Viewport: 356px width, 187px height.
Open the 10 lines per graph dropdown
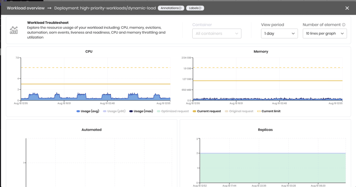tap(324, 34)
